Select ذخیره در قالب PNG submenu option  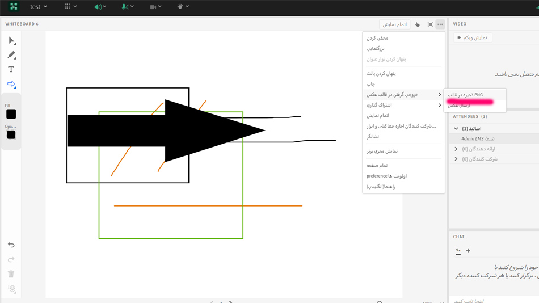pos(475,95)
